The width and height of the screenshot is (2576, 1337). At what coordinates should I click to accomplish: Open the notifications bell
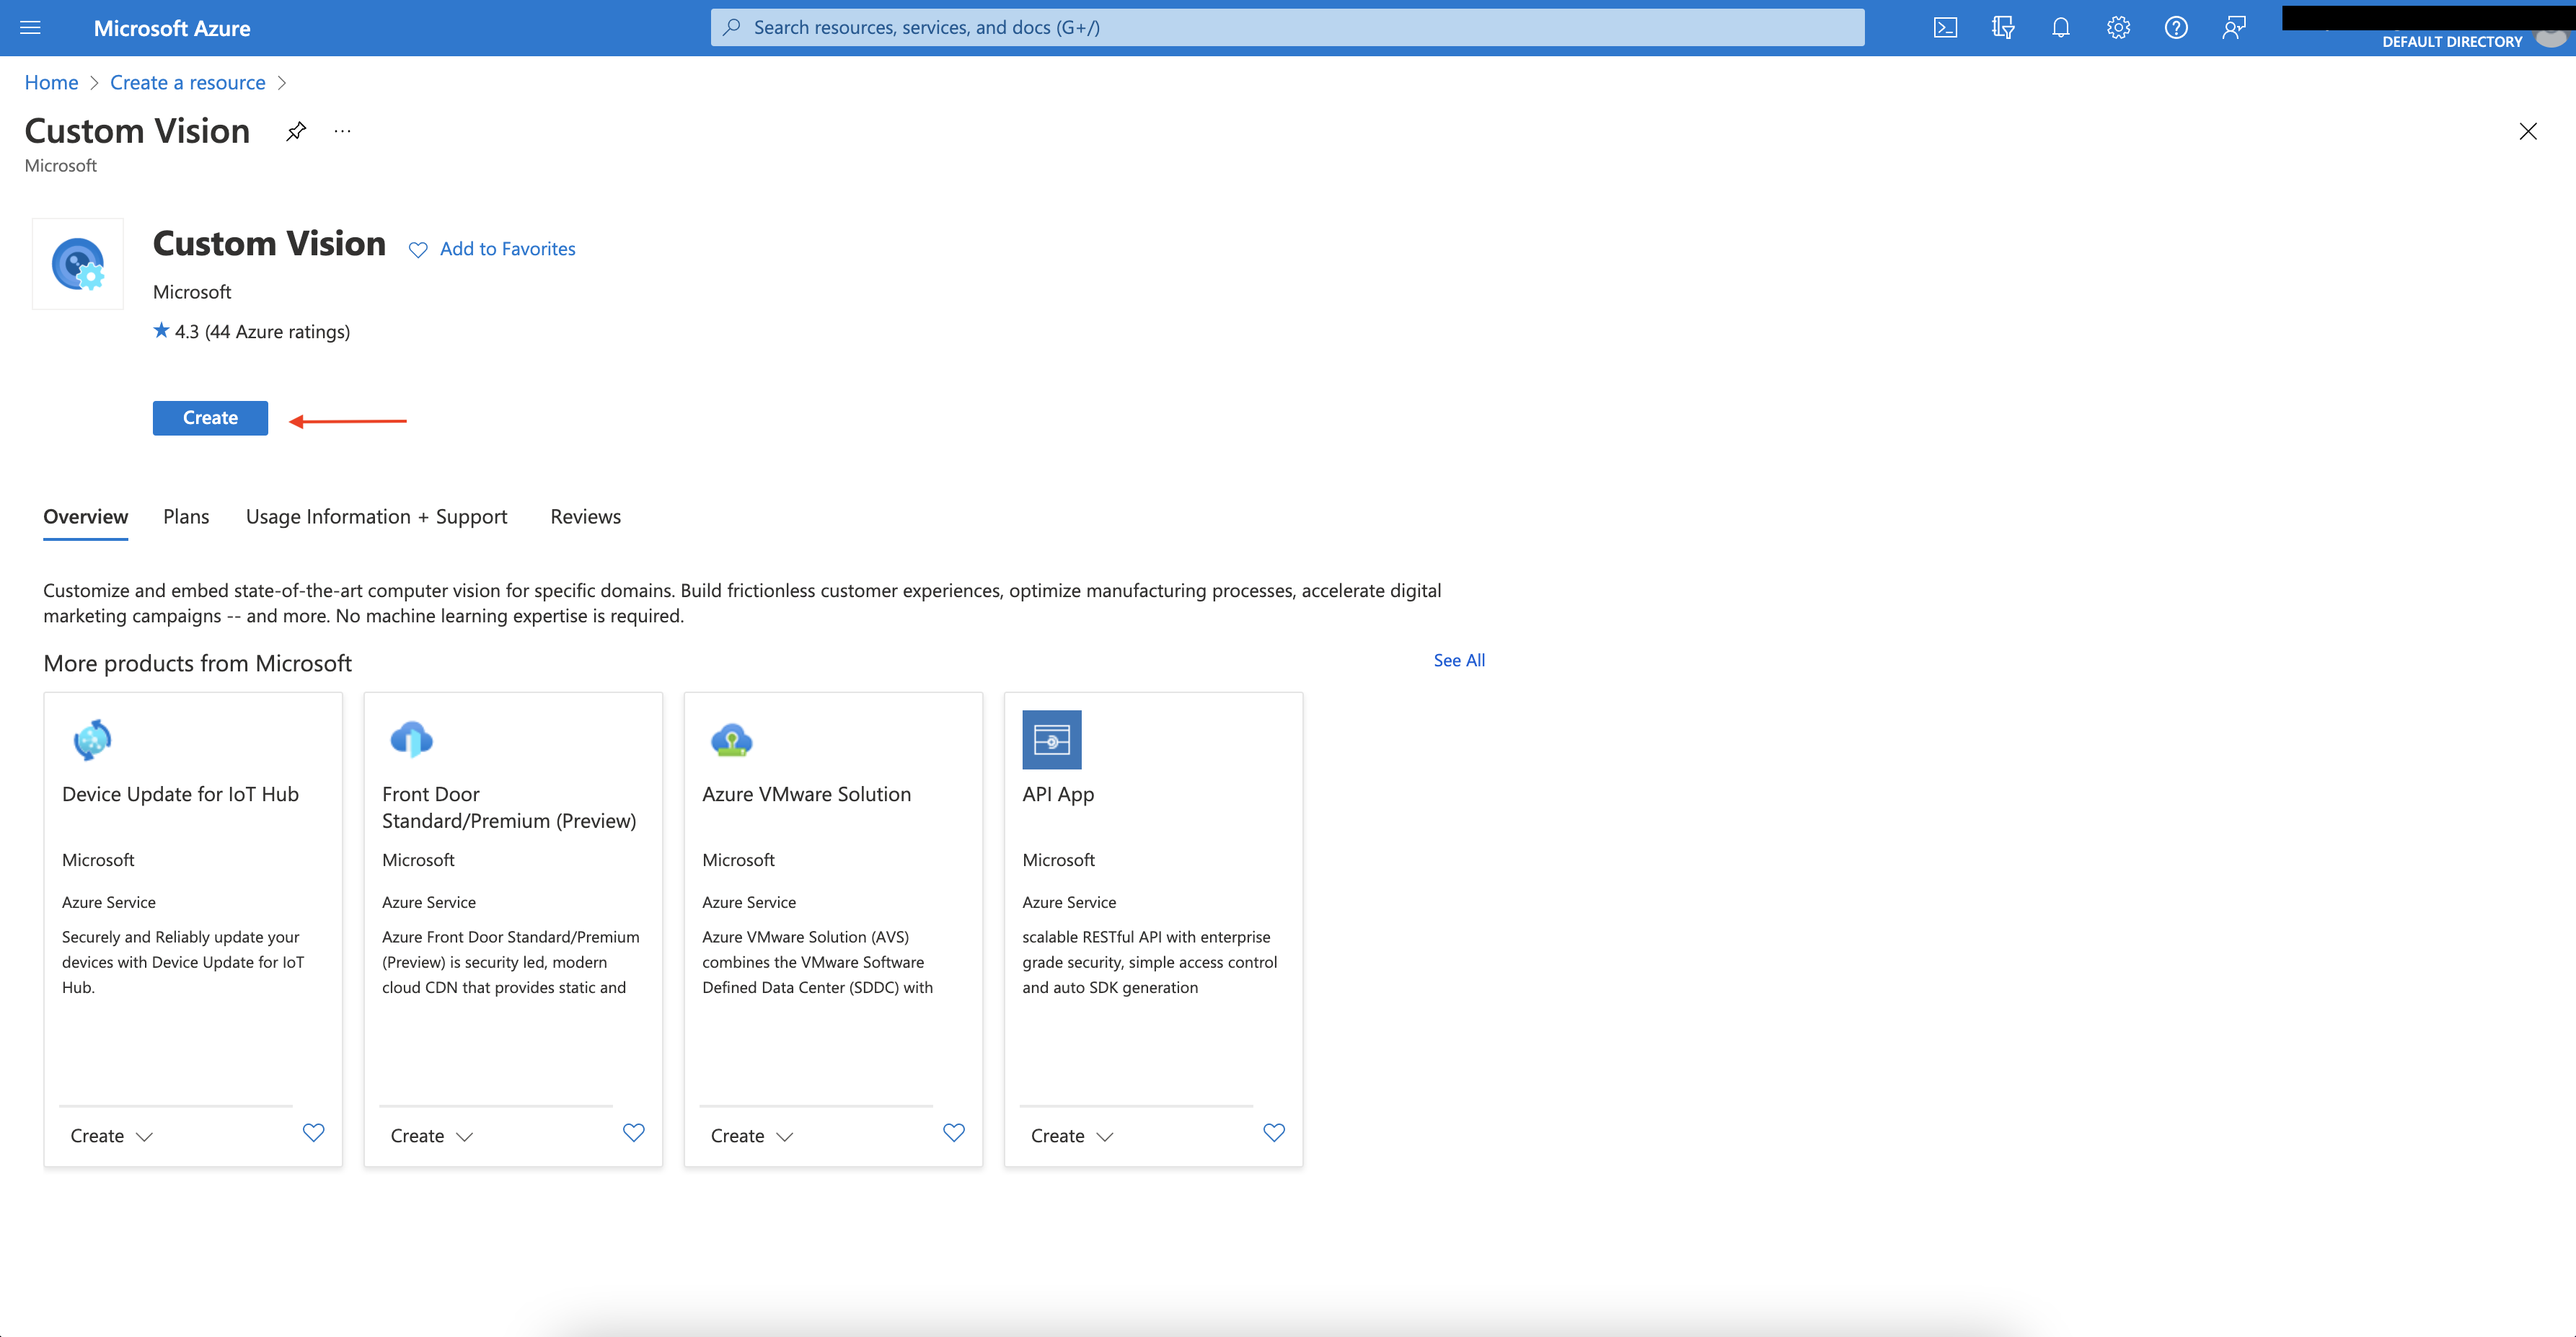(2060, 28)
